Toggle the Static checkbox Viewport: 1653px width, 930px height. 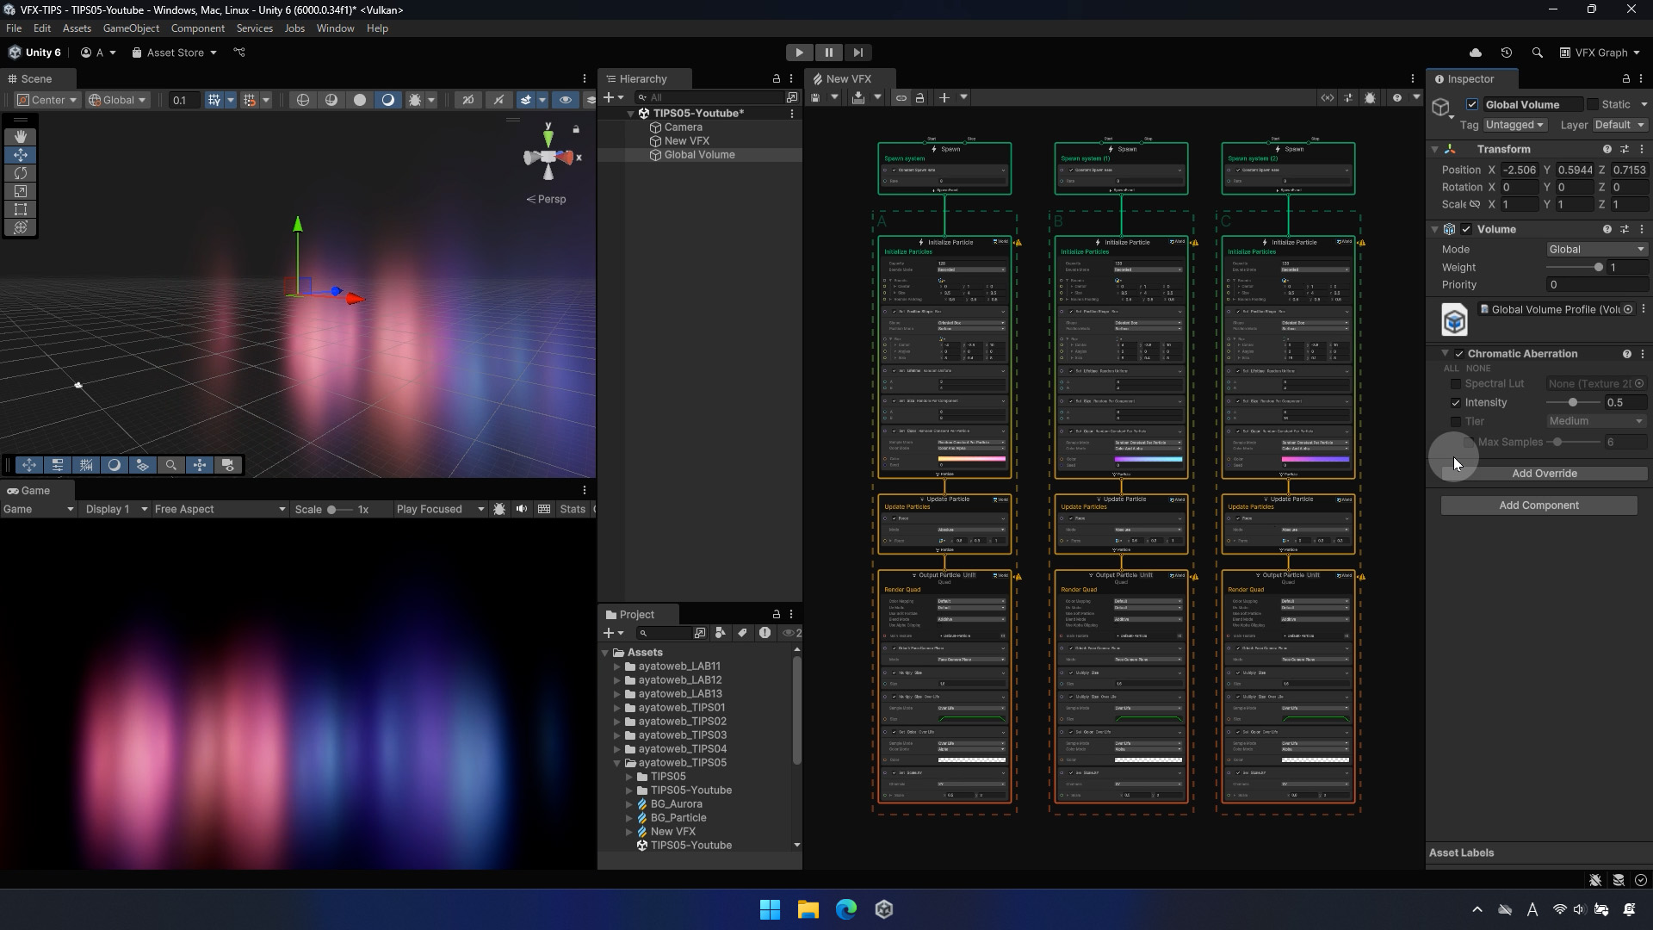pyautogui.click(x=1593, y=104)
